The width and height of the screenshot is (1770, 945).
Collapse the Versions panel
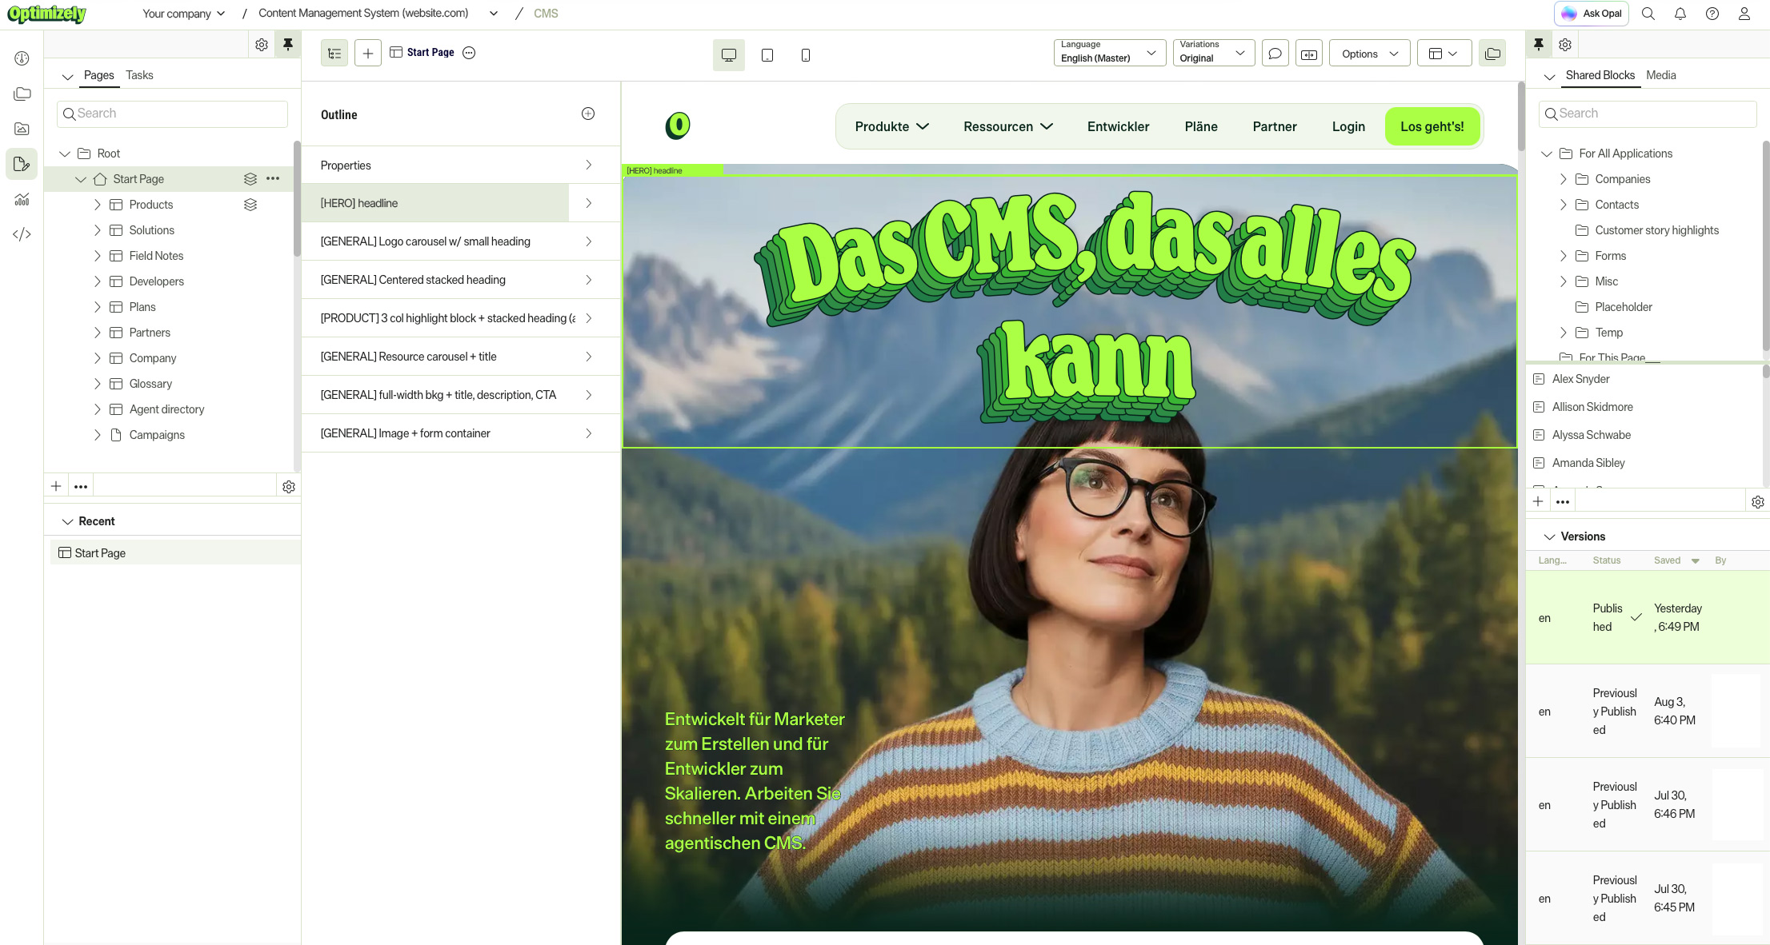tap(1550, 536)
